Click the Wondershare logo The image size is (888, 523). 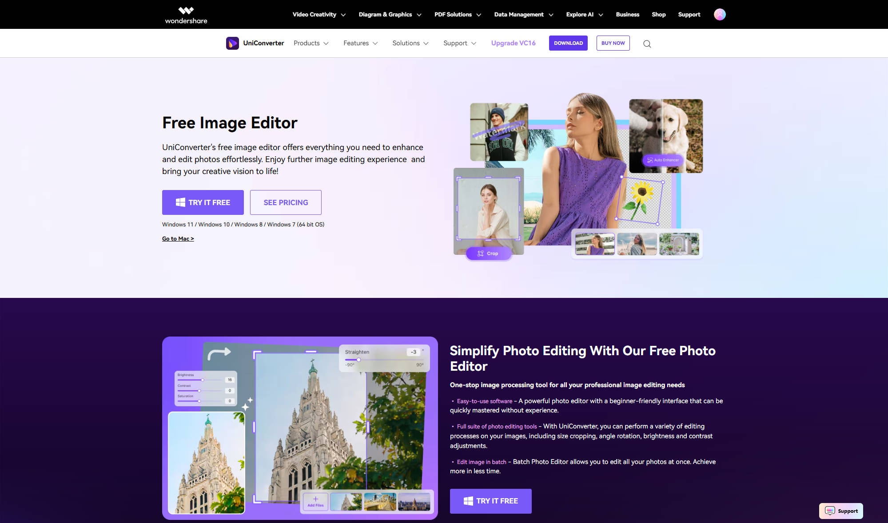(x=186, y=15)
